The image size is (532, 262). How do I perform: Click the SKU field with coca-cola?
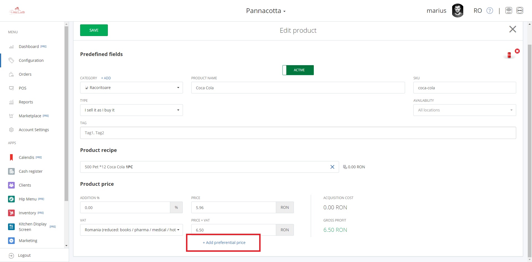(465, 88)
